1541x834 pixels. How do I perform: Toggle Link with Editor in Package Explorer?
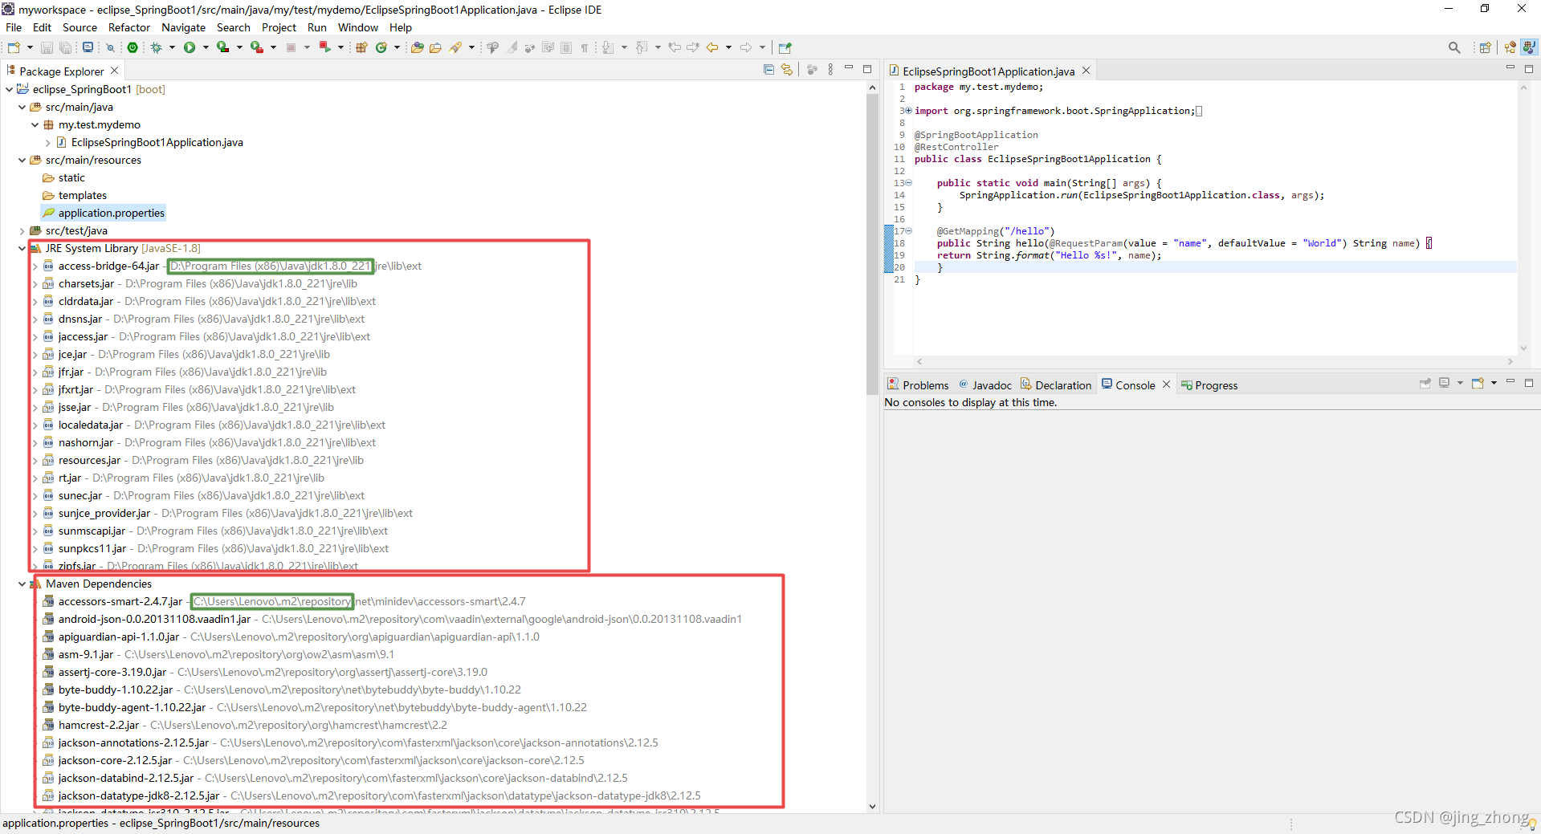coord(787,70)
